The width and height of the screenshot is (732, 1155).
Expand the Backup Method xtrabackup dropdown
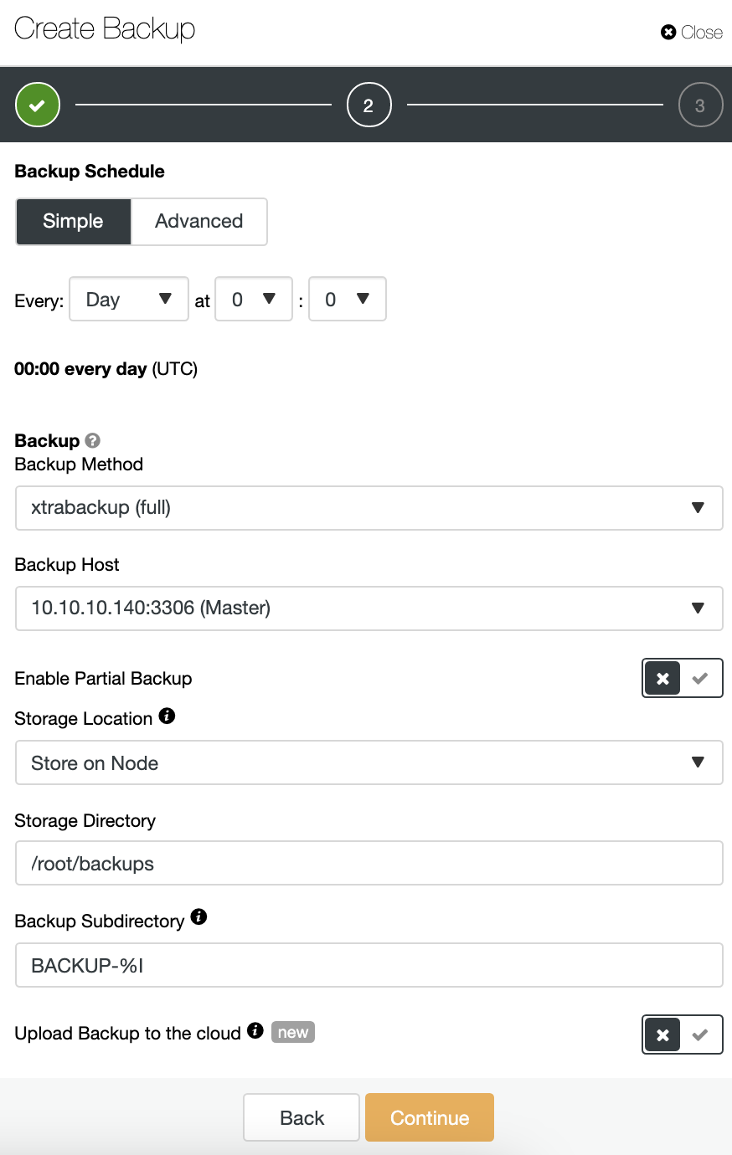[369, 508]
